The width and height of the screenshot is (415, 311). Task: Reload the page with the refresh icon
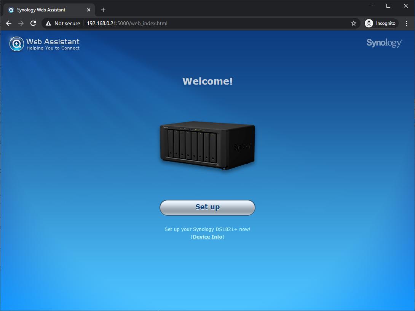33,23
